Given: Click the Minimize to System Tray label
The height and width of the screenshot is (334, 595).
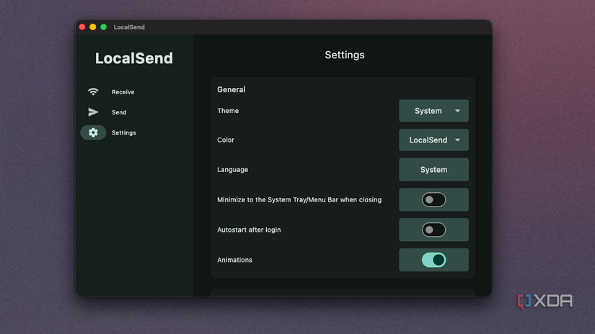Looking at the screenshot, I should 299,199.
